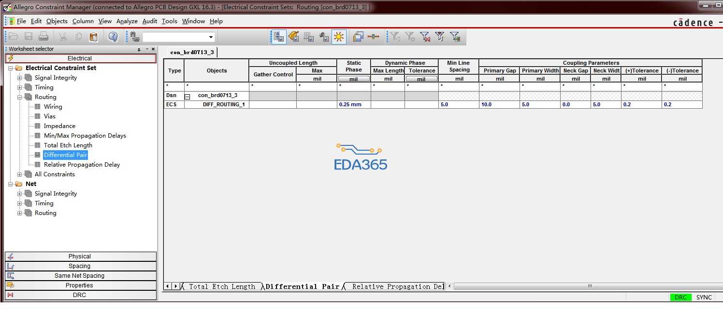
Task: Click the Wiring worksheet grid icon
Action: click(38, 107)
